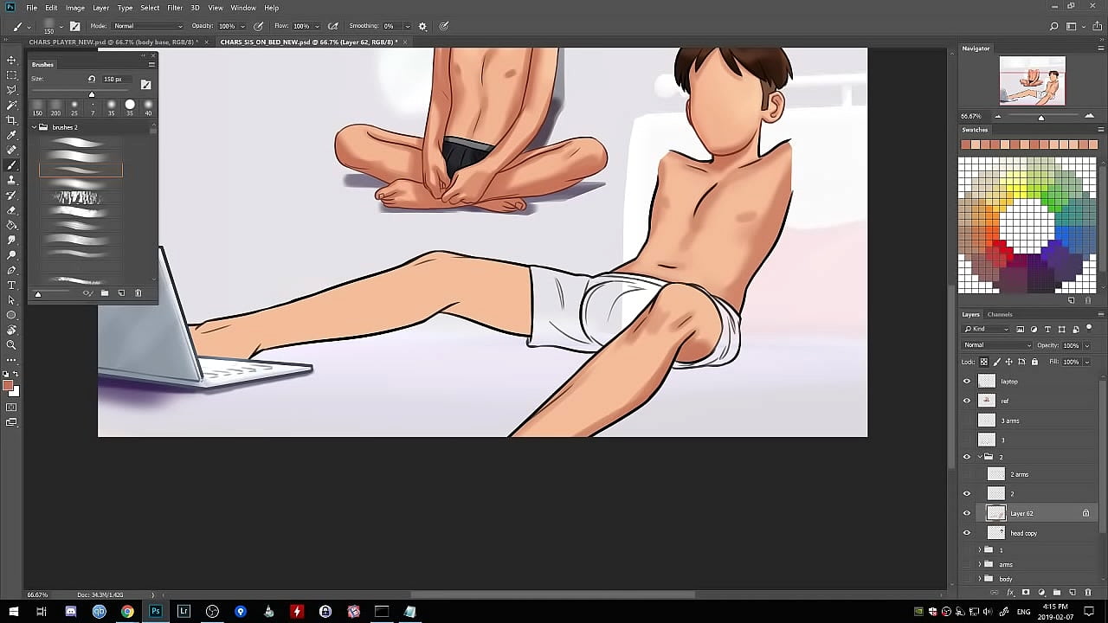Screen dimensions: 1108x623
Task: Switch to the Channels tab
Action: tap(1000, 314)
